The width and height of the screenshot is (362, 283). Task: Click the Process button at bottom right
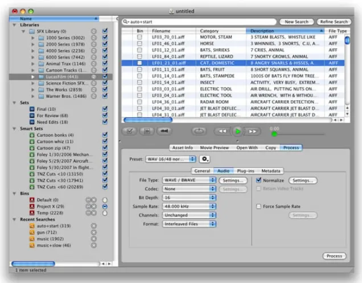(x=334, y=256)
